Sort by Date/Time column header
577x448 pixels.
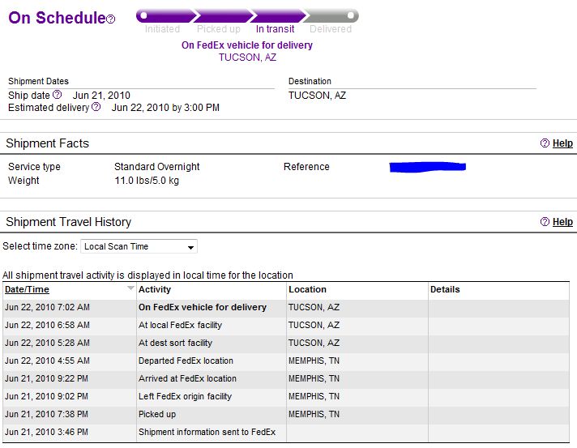pyautogui.click(x=27, y=289)
